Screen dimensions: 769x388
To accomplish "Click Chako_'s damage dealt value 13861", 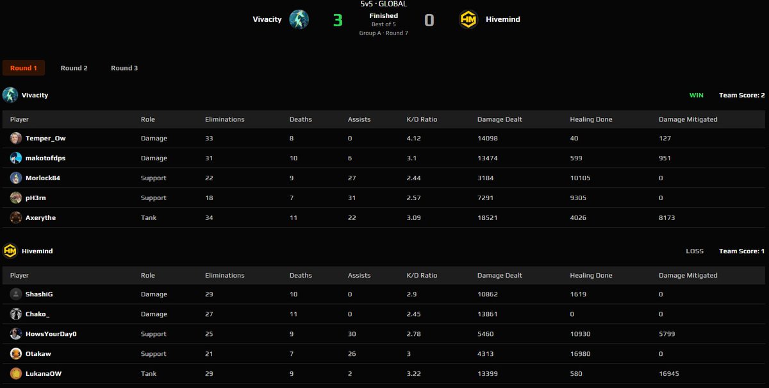I will 488,314.
